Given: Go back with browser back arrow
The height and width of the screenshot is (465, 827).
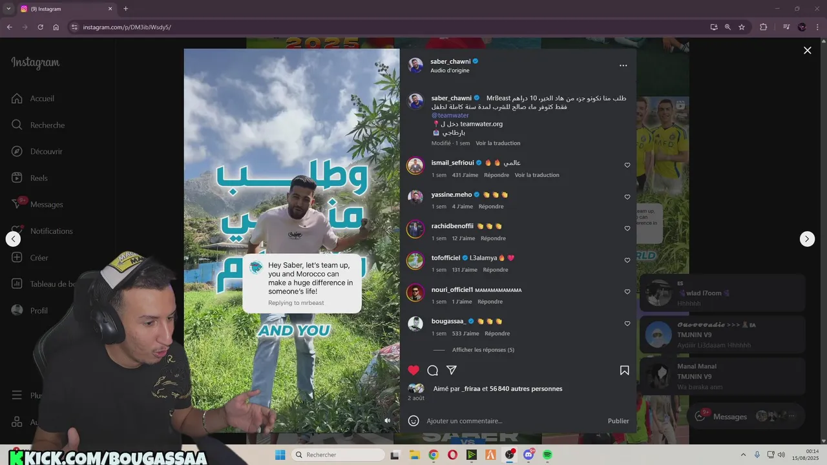Looking at the screenshot, I should point(9,27).
